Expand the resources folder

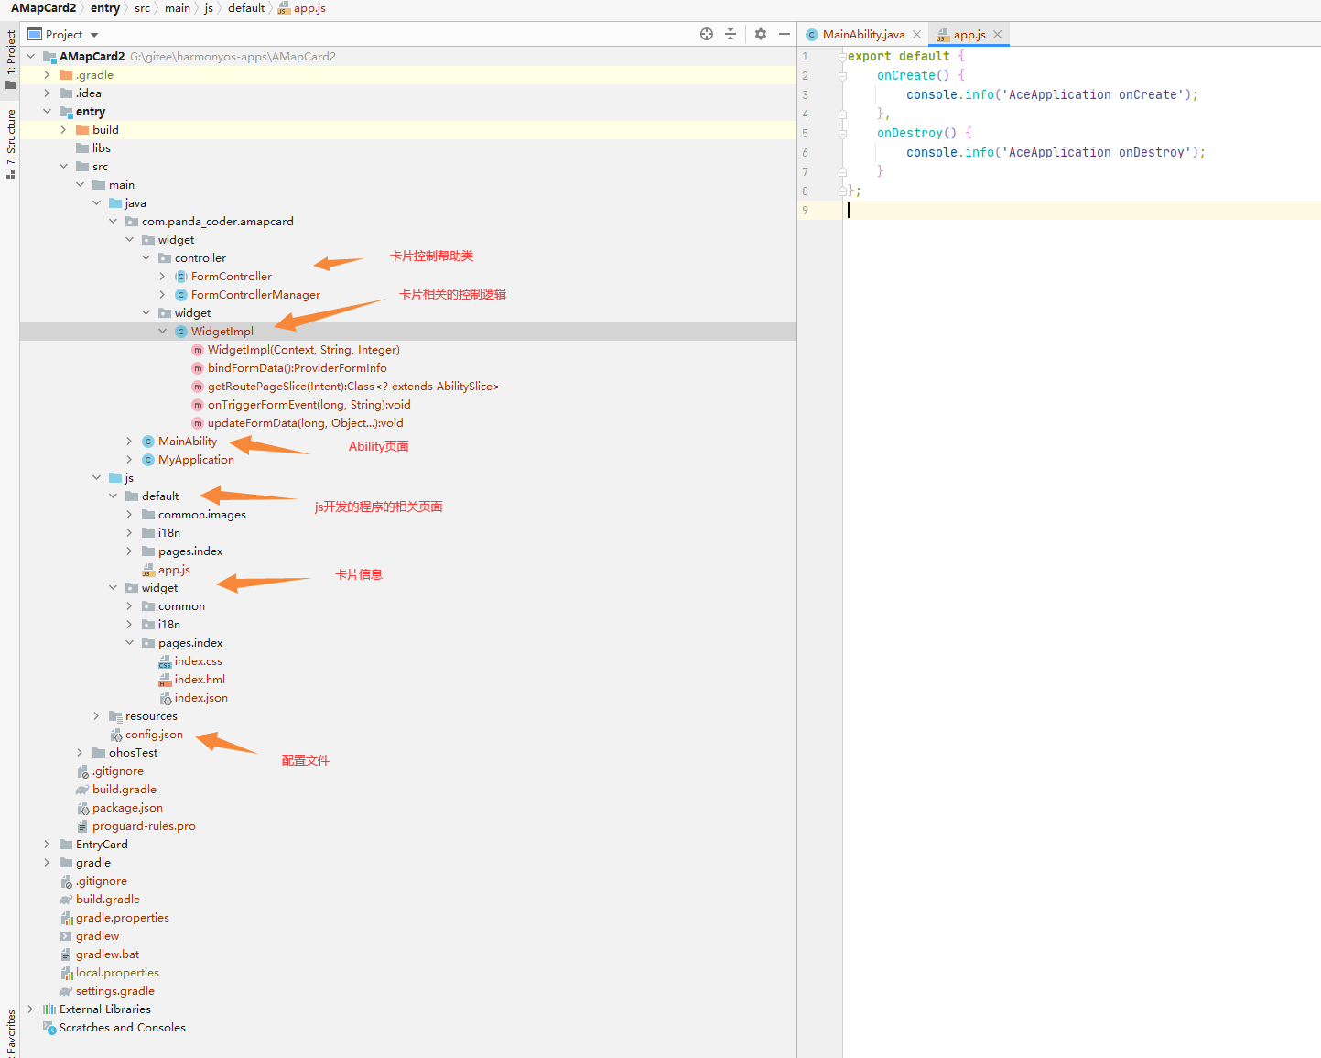click(96, 715)
